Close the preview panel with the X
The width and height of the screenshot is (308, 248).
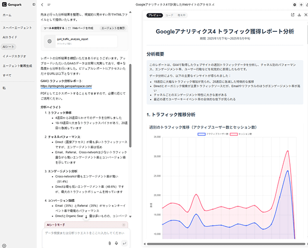point(305,15)
